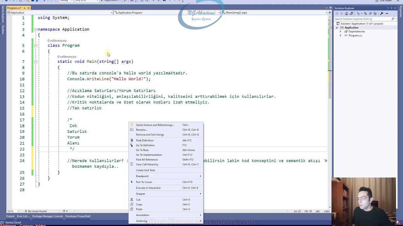Screen dimensions: 403x226
Task: Click the Search Solution Explorer input field
Action: tap(362, 19)
